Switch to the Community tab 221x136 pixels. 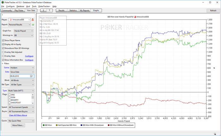click(7, 10)
